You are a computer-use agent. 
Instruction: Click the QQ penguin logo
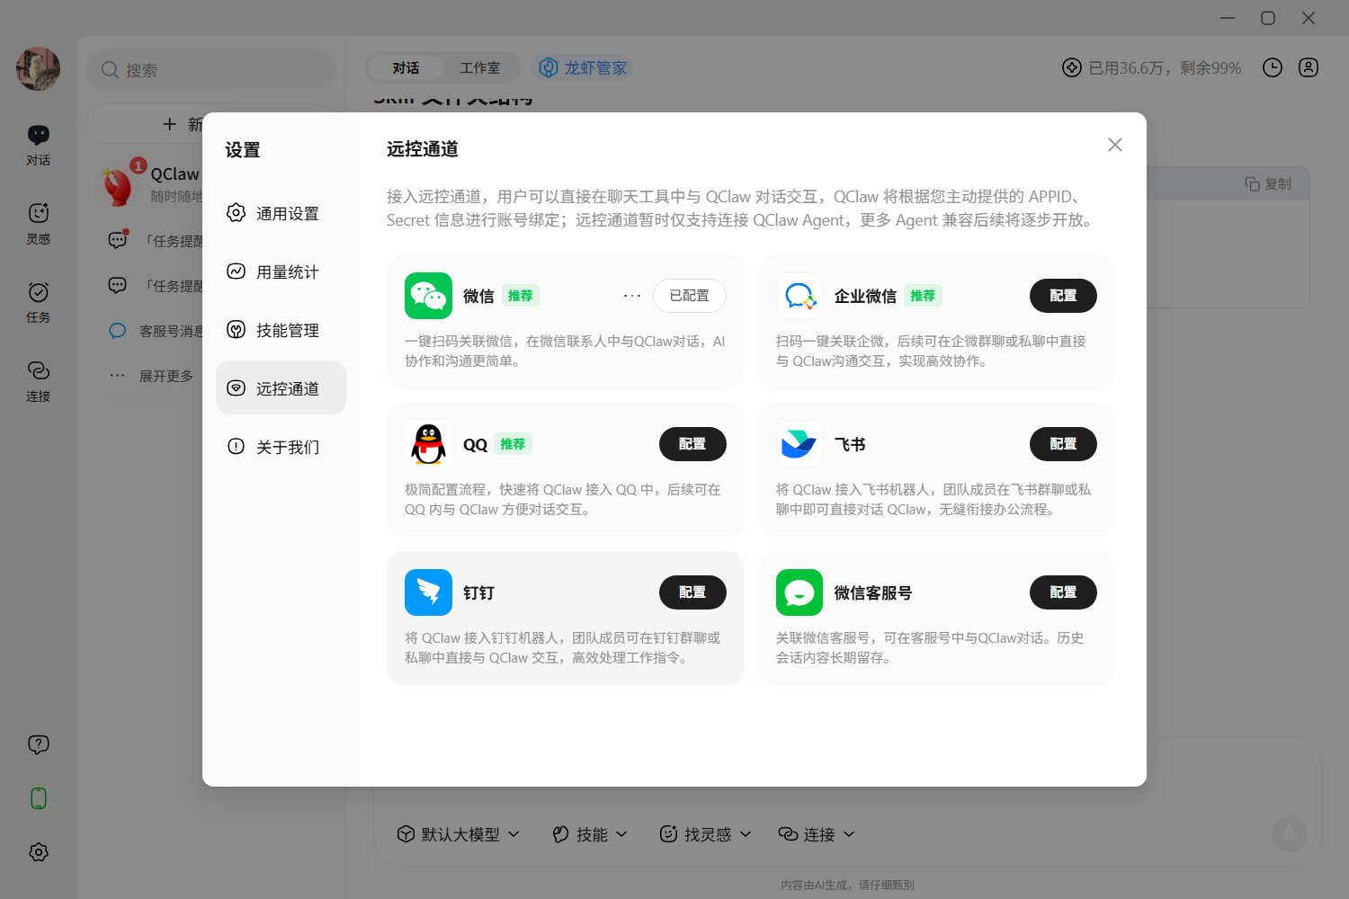pos(428,444)
